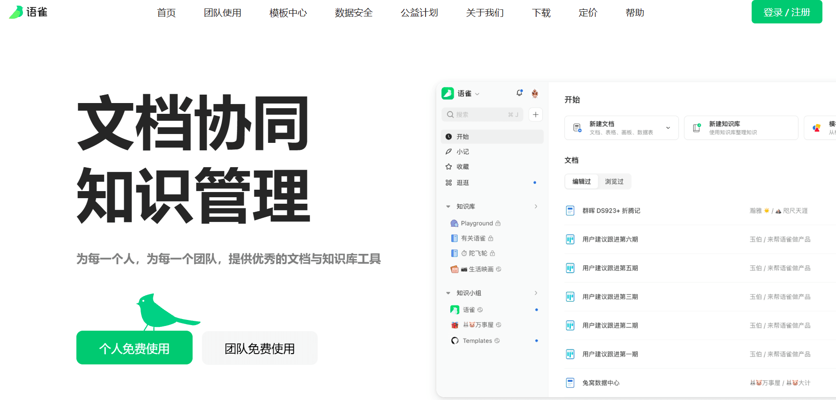
Task: Open board icon for 用户建议跟进第三期
Action: coord(570,297)
